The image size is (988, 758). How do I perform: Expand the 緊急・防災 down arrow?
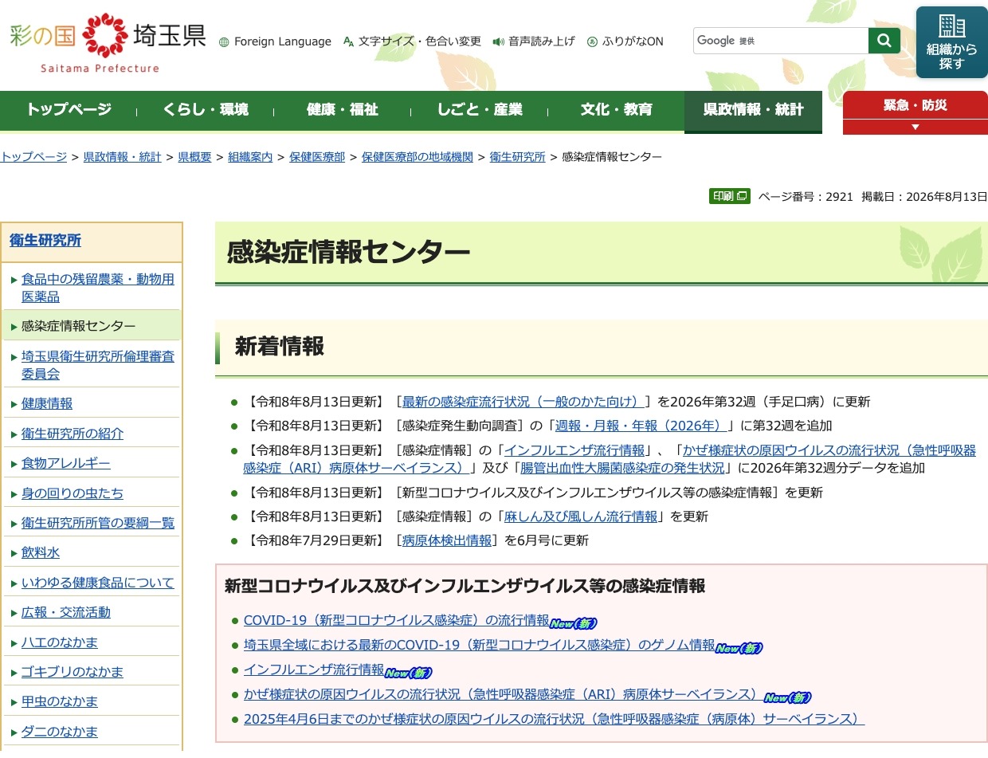tap(915, 127)
